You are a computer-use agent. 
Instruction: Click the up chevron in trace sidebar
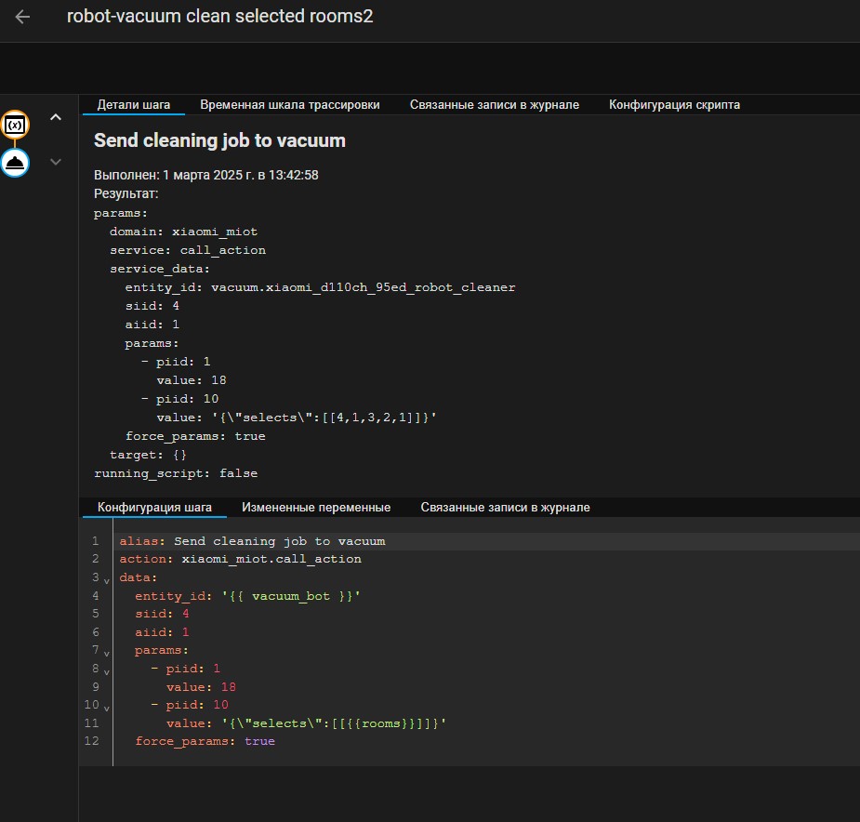[55, 116]
